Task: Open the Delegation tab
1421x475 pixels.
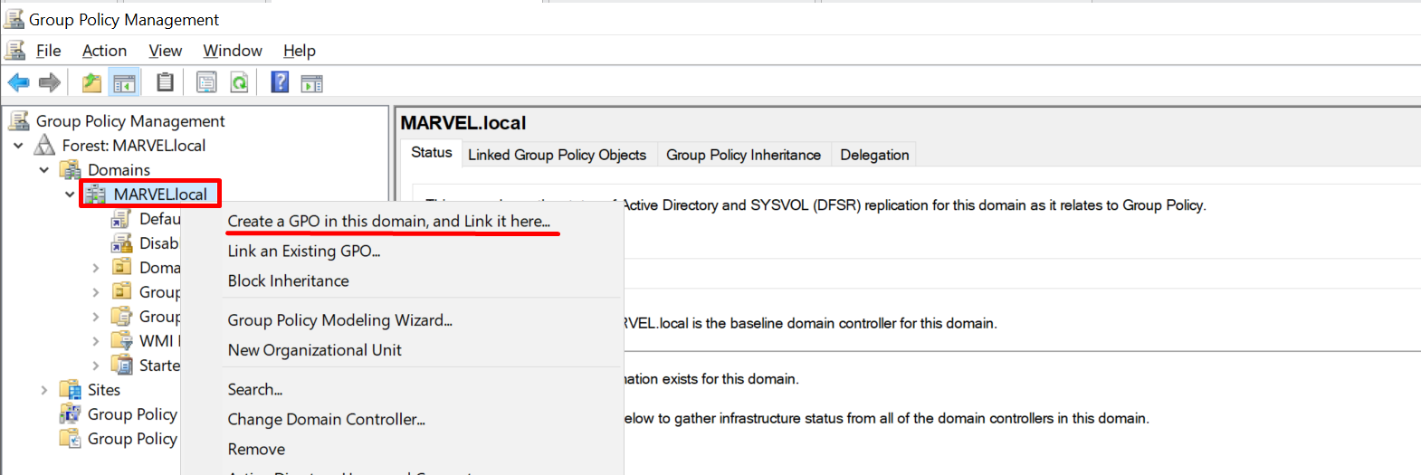Action: 873,155
